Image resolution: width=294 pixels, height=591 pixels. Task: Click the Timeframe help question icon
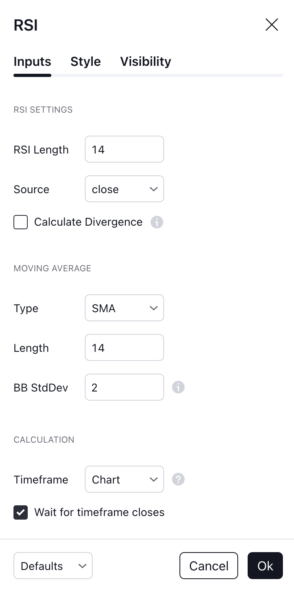click(x=178, y=479)
